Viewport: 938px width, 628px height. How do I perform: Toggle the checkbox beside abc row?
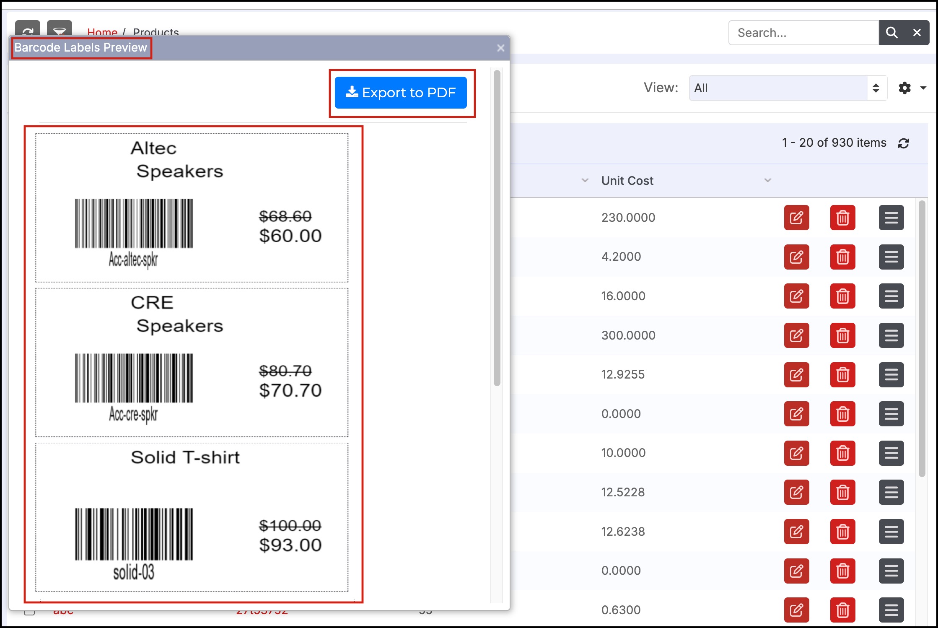pos(29,612)
